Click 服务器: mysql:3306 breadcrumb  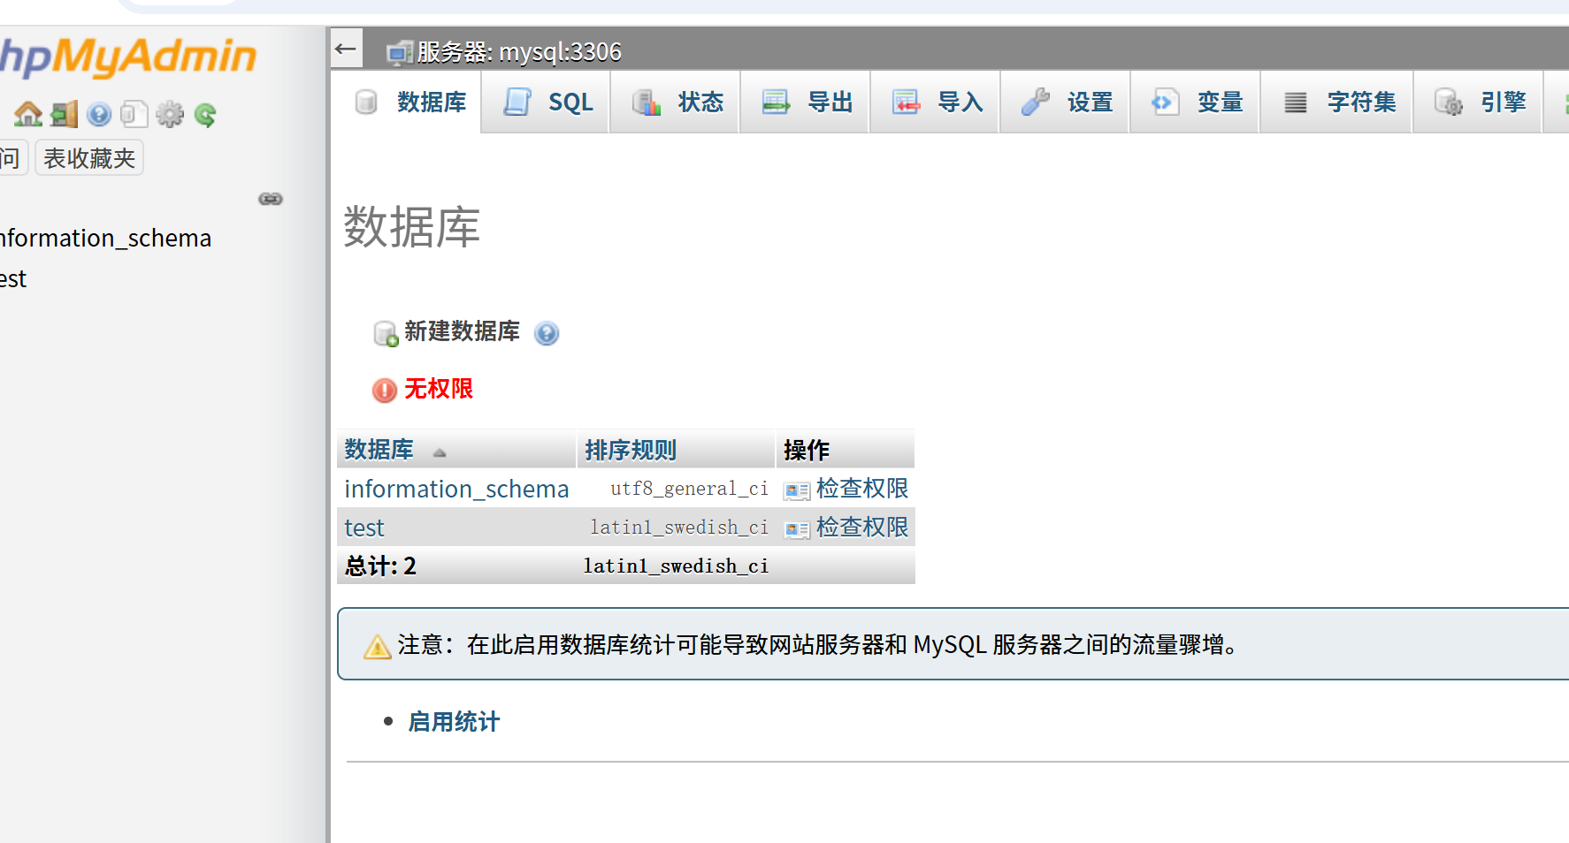coord(519,52)
